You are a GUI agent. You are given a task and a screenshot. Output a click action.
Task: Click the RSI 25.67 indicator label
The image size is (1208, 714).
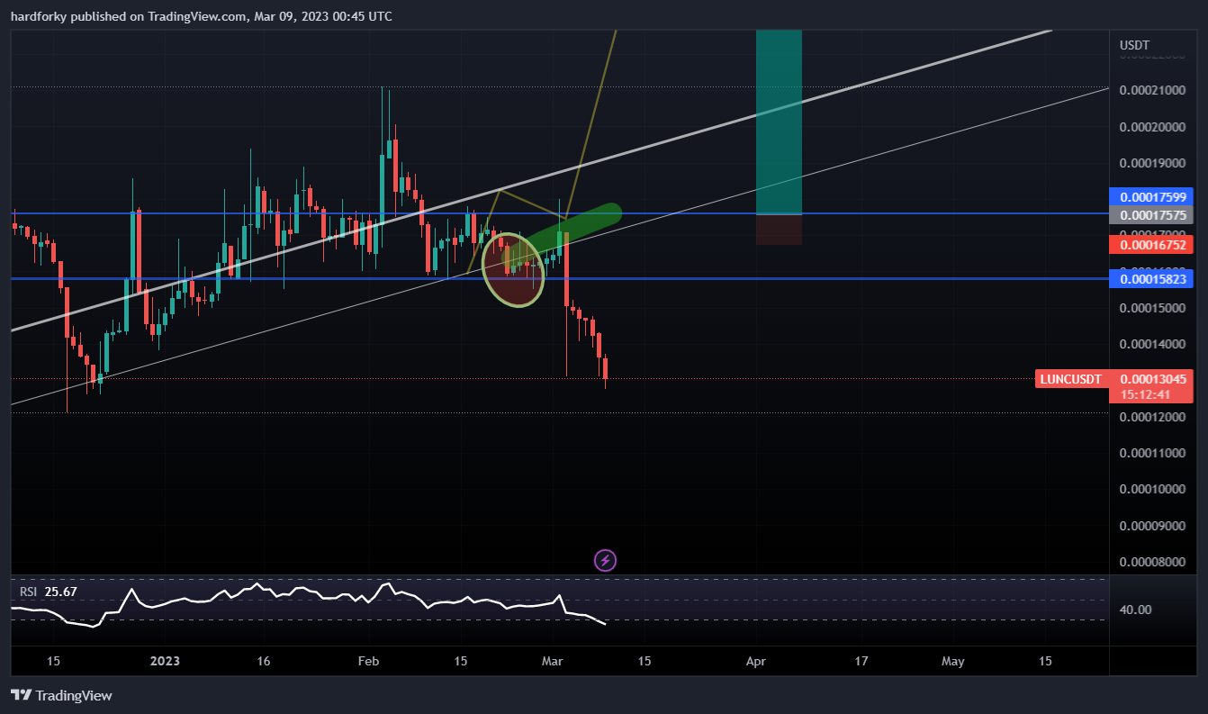pyautogui.click(x=49, y=592)
